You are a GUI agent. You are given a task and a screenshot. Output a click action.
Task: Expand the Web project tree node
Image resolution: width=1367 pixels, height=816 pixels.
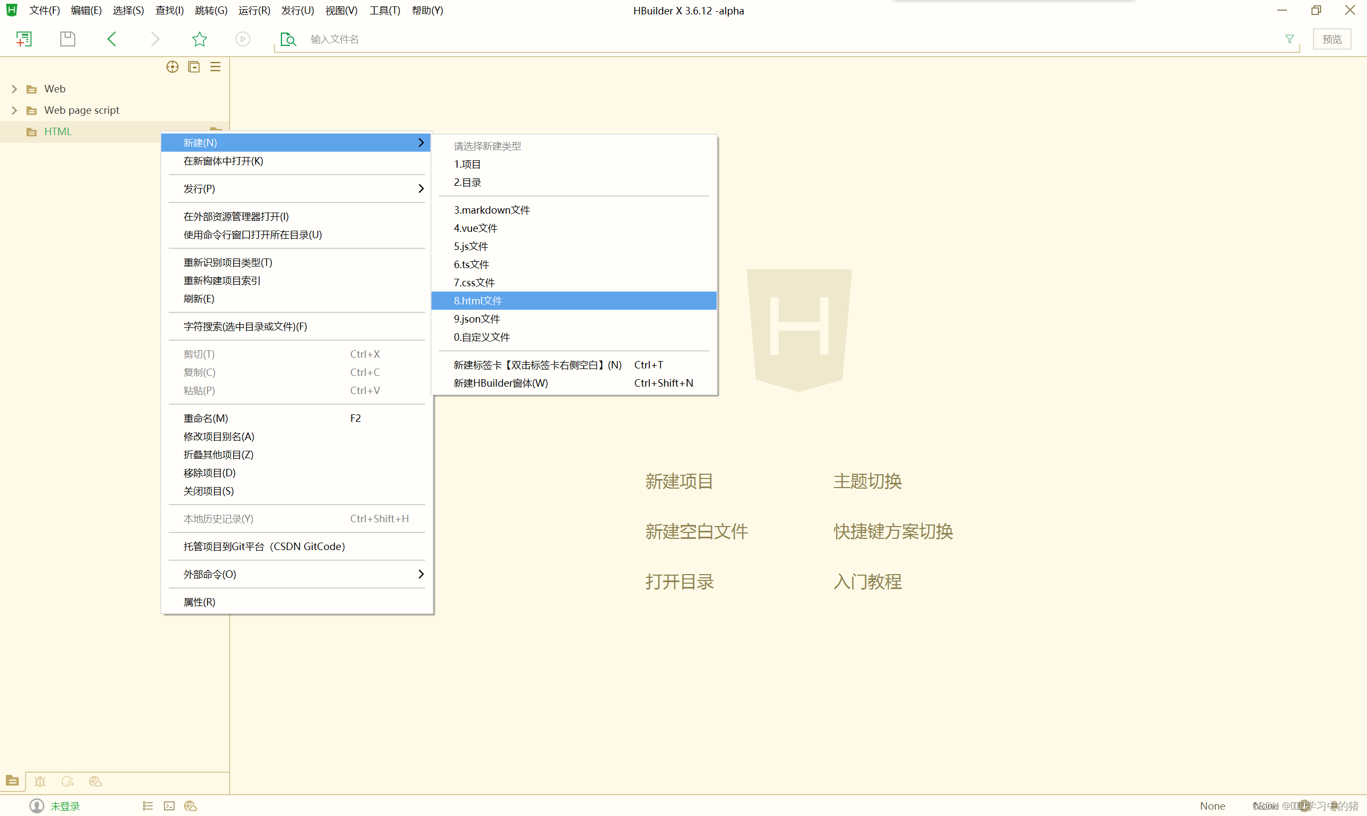15,89
